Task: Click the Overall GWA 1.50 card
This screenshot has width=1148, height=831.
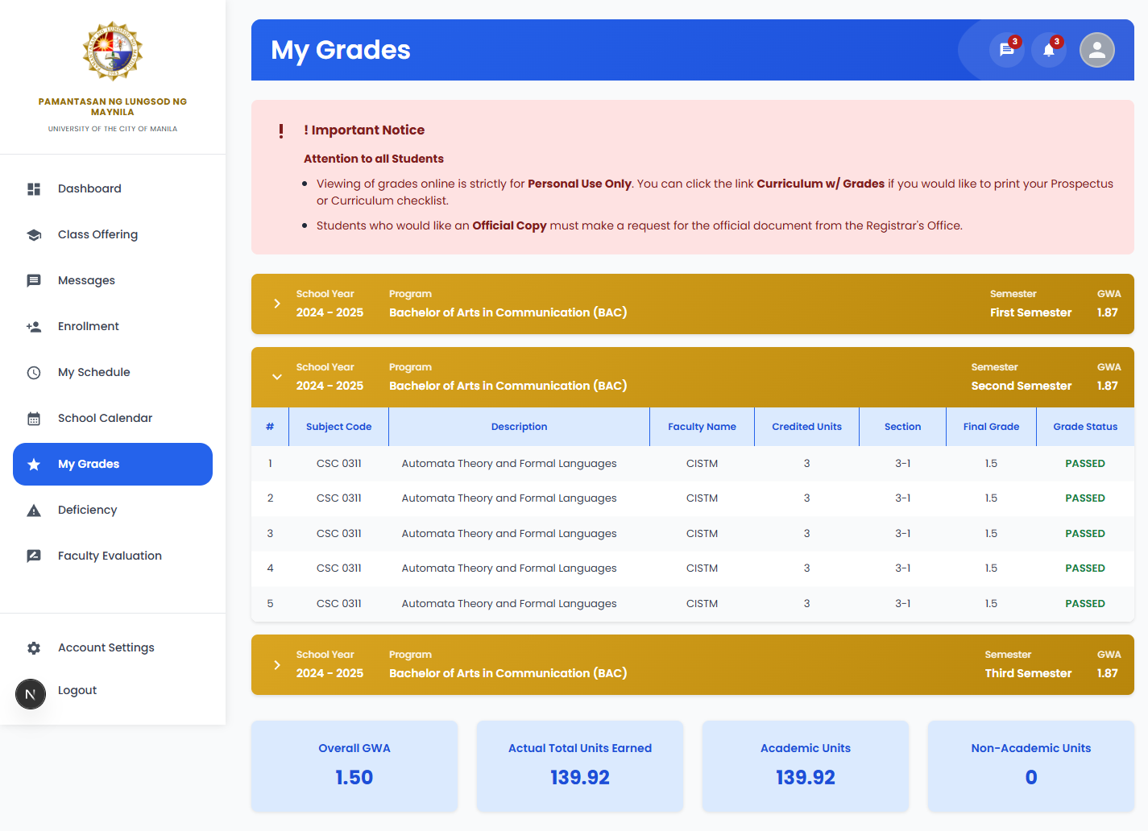Action: click(354, 766)
